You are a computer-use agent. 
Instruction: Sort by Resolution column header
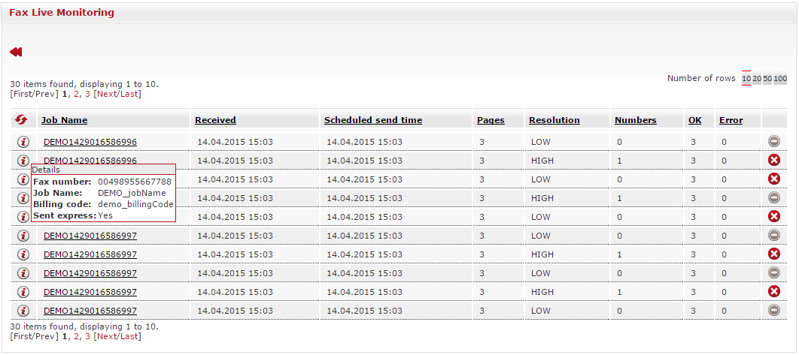tap(554, 121)
